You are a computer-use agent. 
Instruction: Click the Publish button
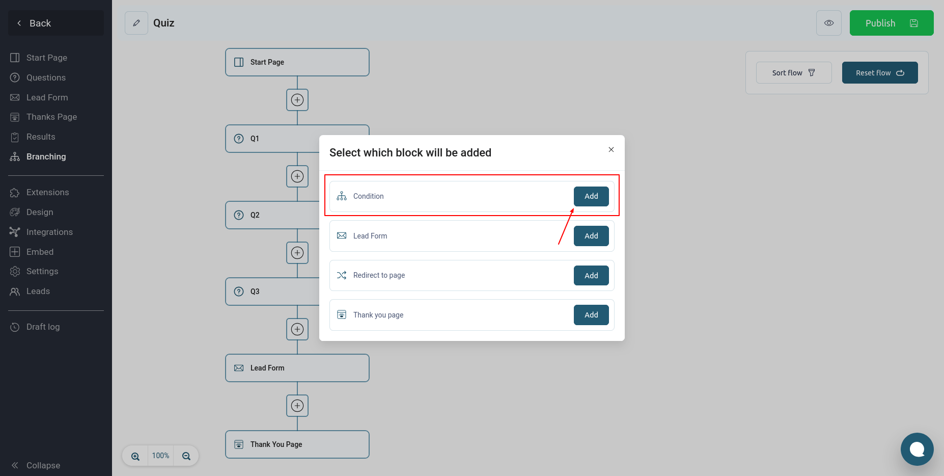pyautogui.click(x=892, y=23)
